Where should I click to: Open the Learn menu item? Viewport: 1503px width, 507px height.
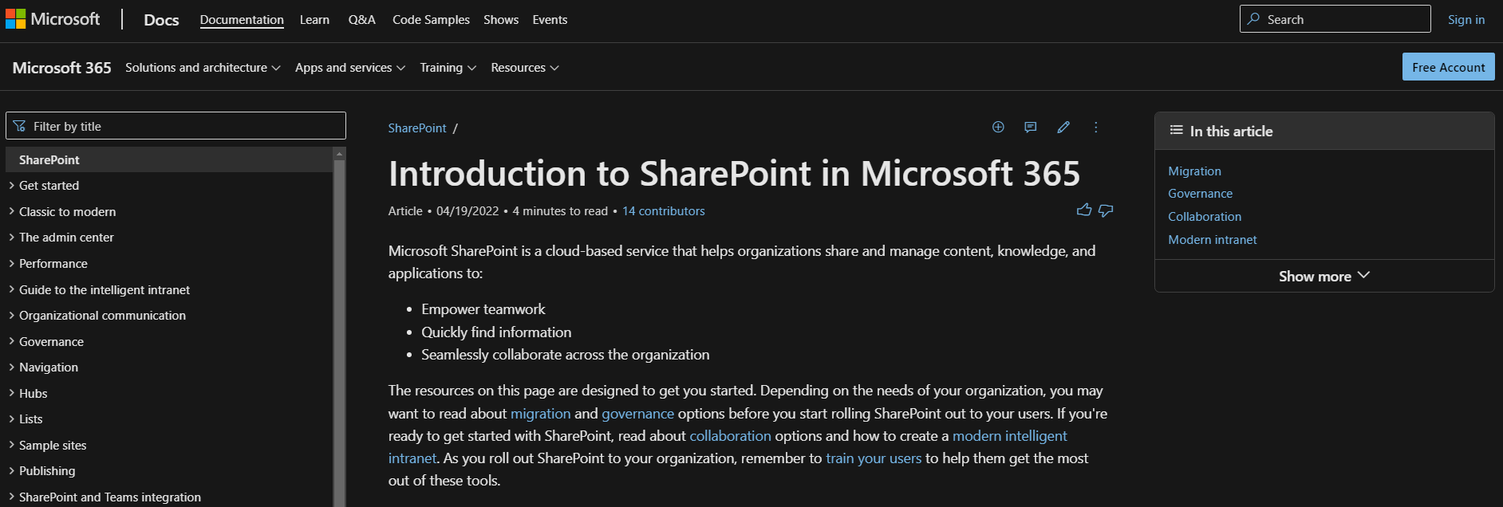(x=314, y=20)
